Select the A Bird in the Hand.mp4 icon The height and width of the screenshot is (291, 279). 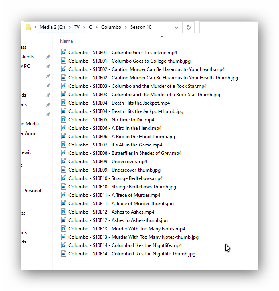pos(64,128)
